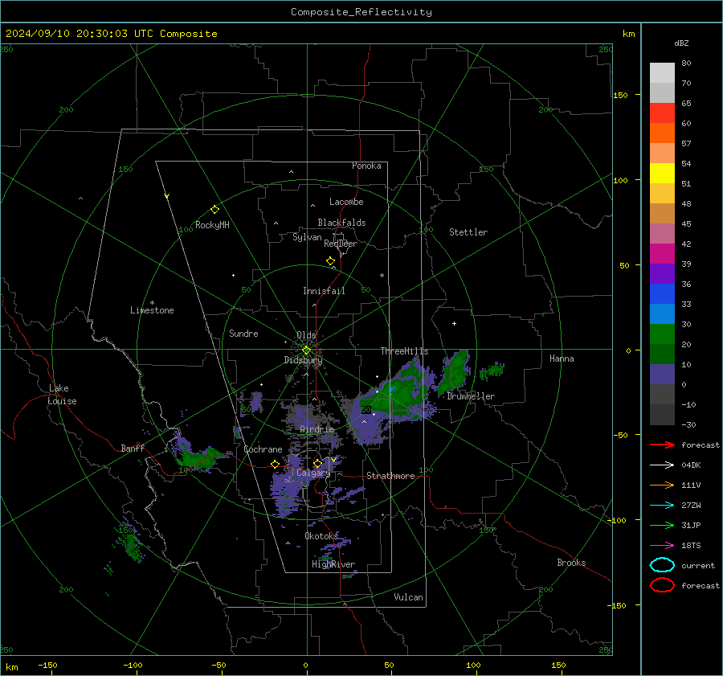
Task: Click the Airdrie label
Action: pos(317,429)
